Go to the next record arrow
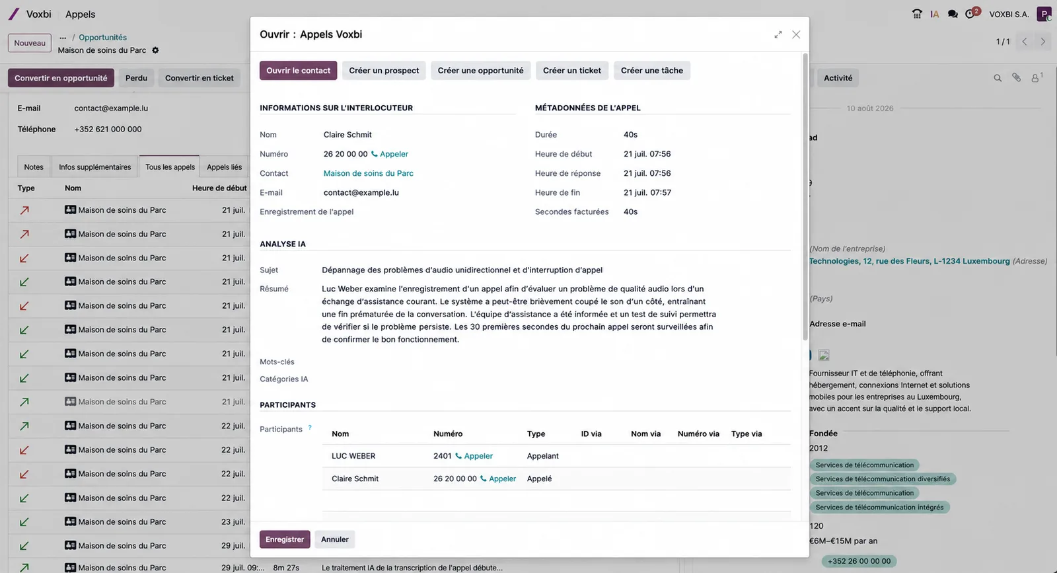The image size is (1057, 573). click(1043, 41)
